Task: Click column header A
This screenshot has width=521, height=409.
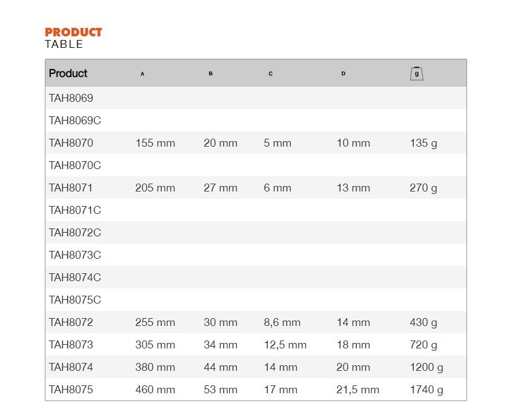Action: point(142,74)
